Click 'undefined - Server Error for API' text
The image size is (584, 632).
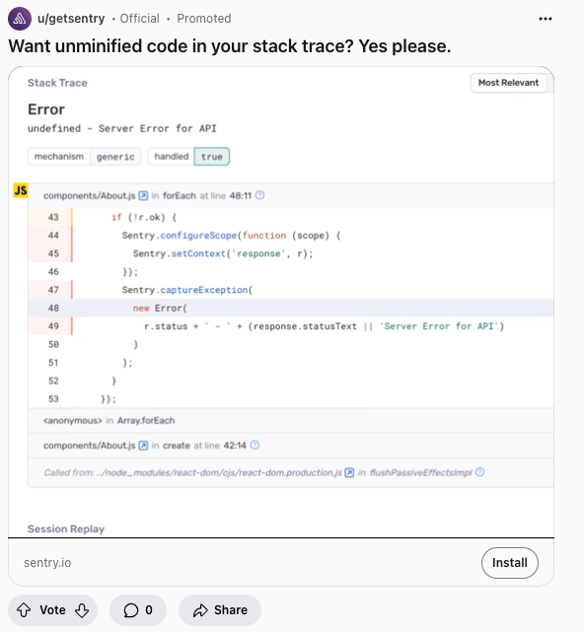[x=121, y=128]
